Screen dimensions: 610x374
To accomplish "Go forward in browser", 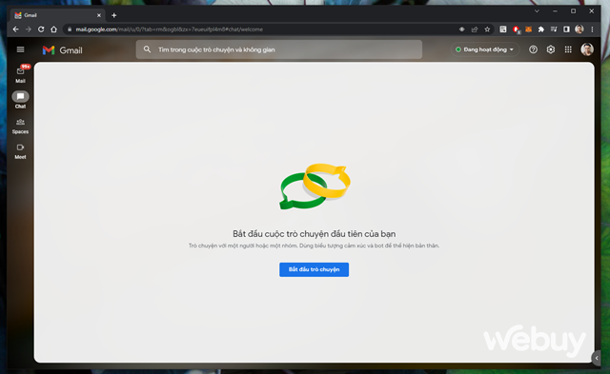I will click(x=29, y=30).
